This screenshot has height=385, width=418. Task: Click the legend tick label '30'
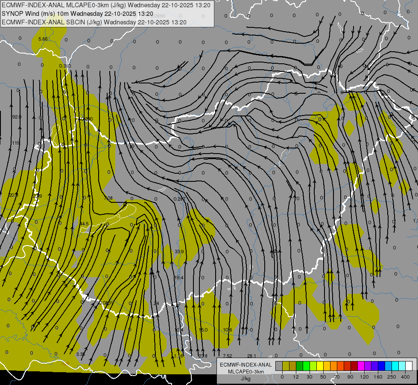point(310,377)
